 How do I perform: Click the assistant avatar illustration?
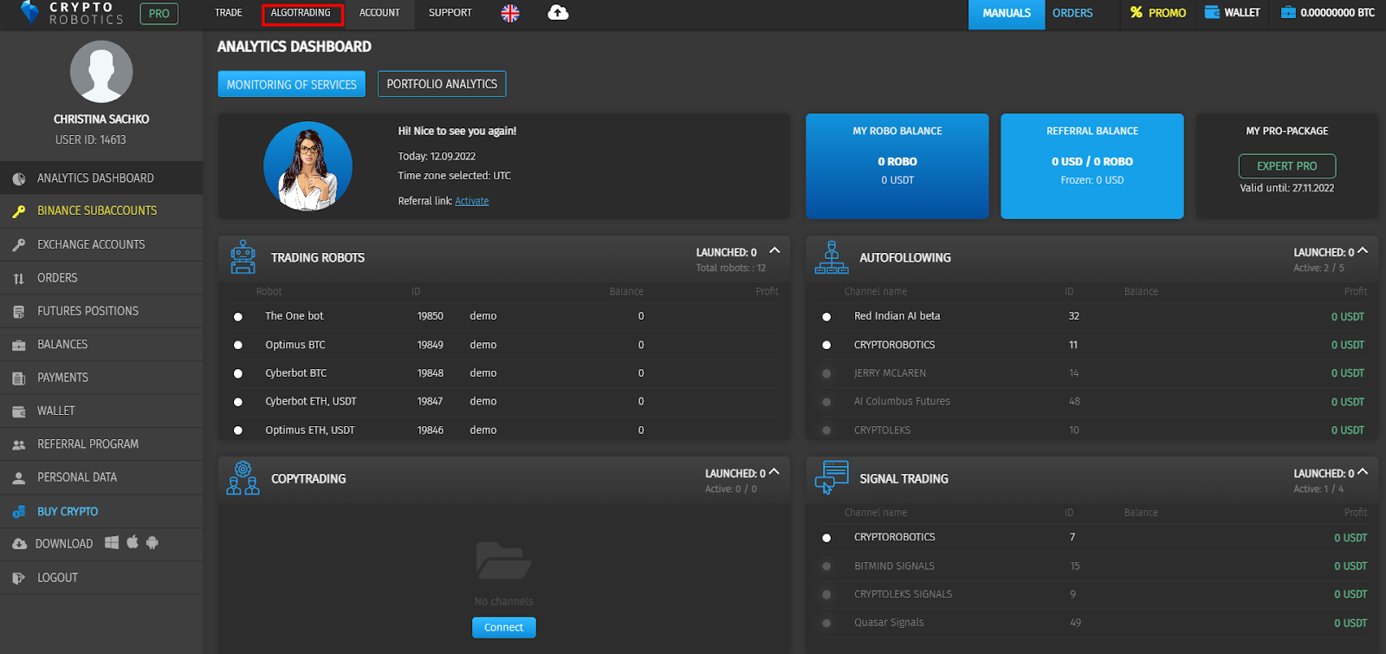coord(308,166)
